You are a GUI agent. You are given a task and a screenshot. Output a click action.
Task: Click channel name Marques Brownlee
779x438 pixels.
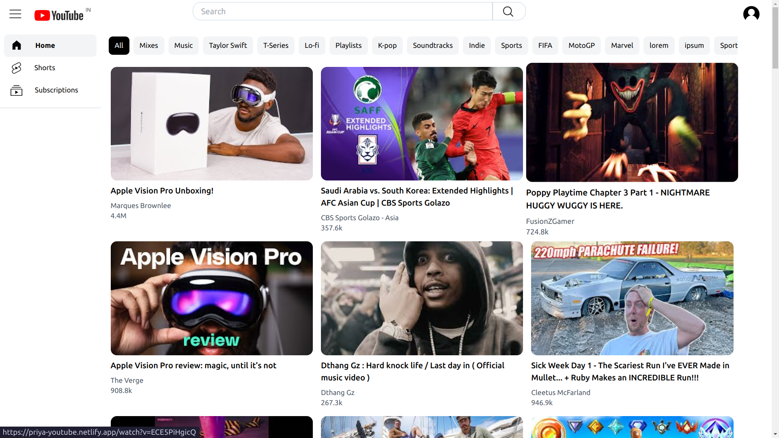coord(141,206)
